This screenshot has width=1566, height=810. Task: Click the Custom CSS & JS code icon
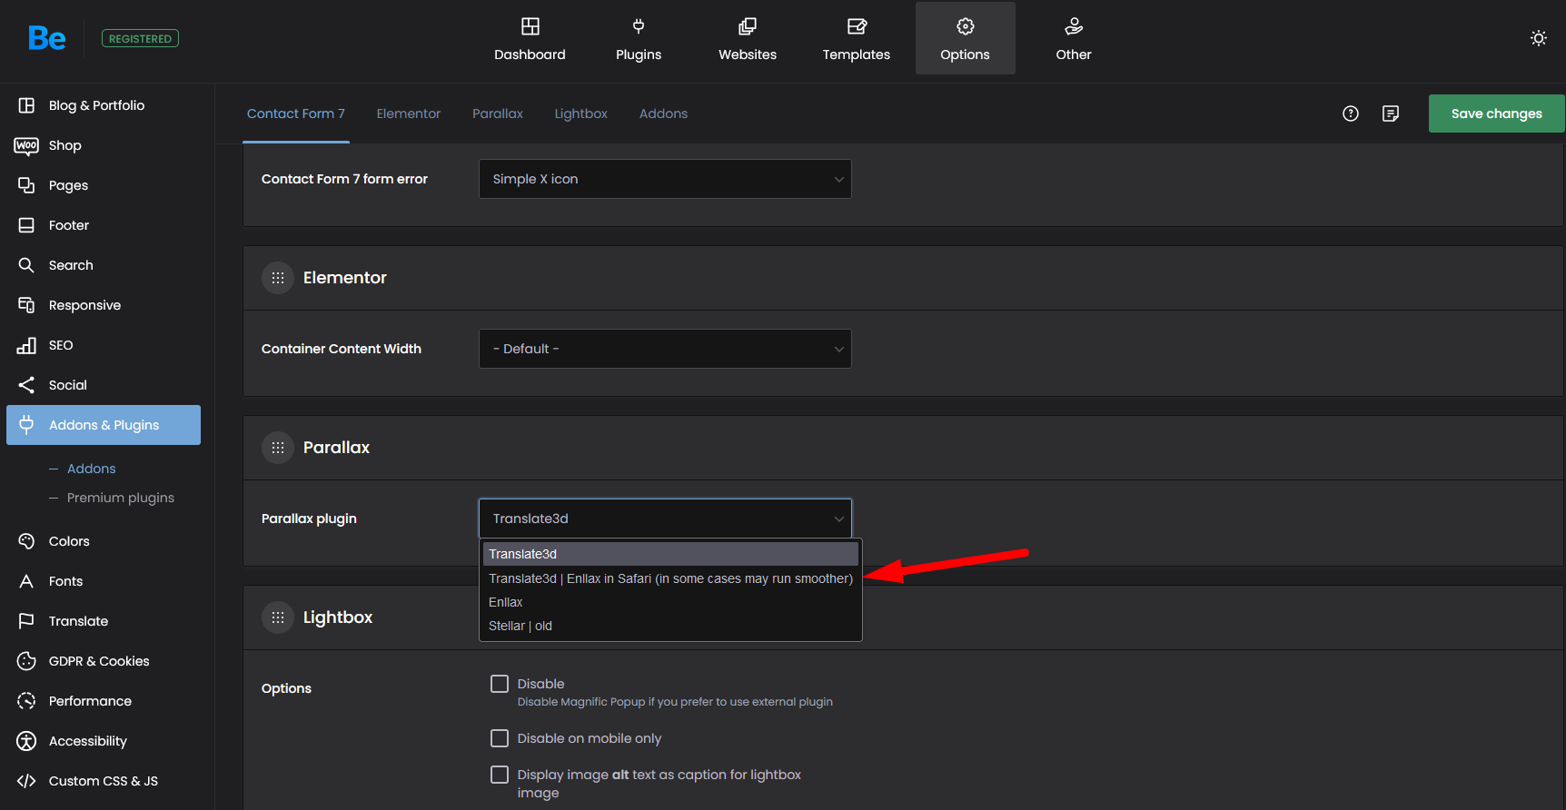[x=26, y=781]
